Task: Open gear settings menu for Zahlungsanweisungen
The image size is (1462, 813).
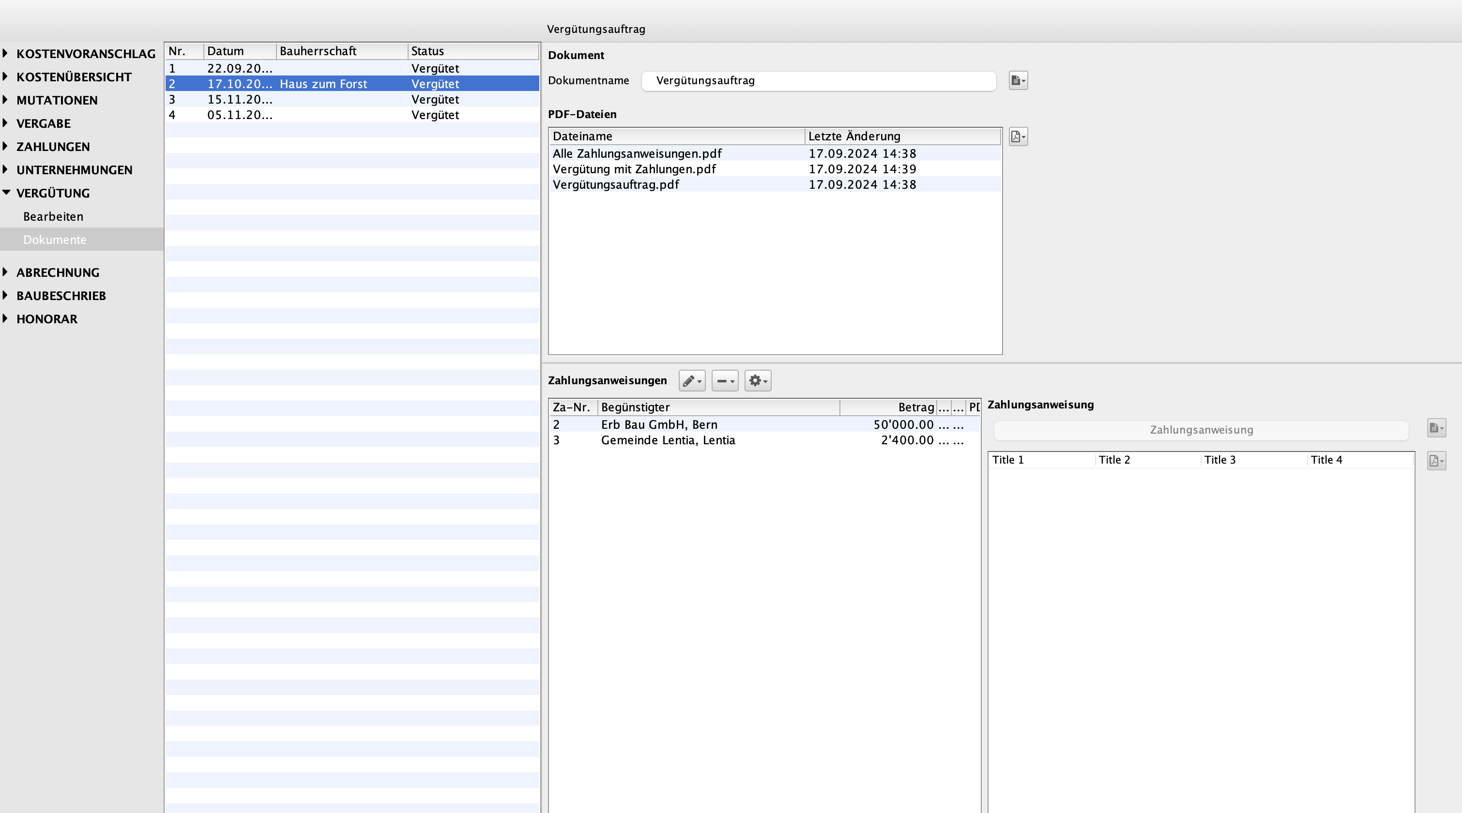Action: click(x=757, y=381)
